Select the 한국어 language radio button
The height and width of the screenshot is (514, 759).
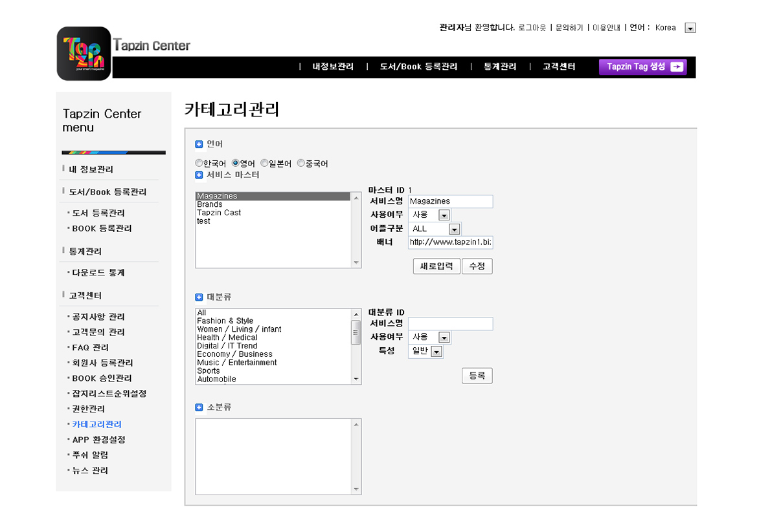(199, 163)
